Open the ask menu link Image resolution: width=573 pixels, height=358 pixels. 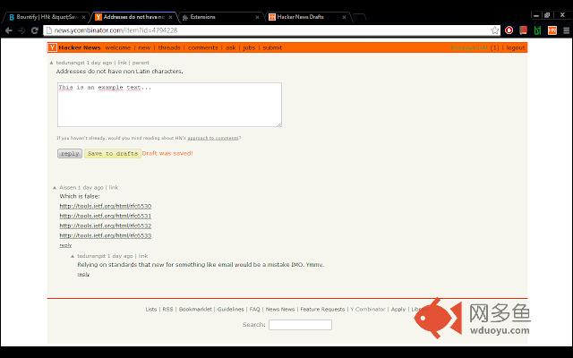coord(231,47)
